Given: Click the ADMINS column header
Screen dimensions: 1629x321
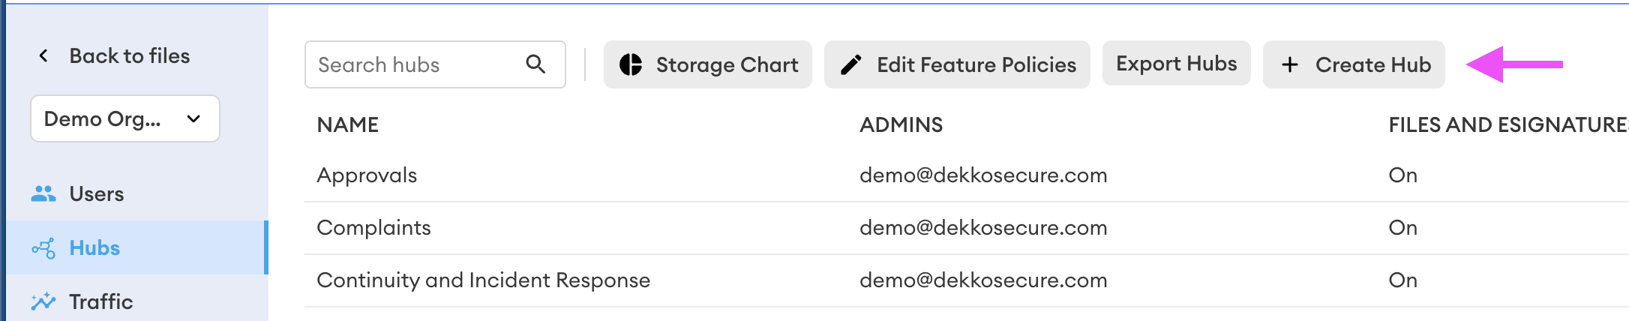Looking at the screenshot, I should [x=901, y=124].
